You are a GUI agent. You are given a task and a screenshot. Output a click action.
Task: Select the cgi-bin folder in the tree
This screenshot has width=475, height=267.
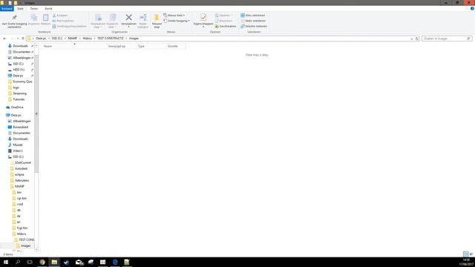[22, 198]
